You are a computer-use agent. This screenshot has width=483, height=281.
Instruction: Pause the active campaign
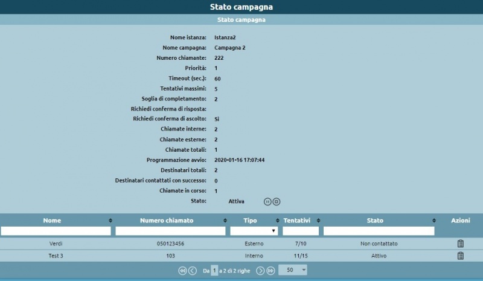267,202
